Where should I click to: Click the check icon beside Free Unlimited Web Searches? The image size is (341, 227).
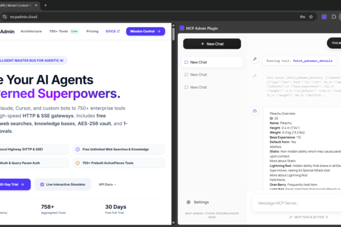(78, 149)
